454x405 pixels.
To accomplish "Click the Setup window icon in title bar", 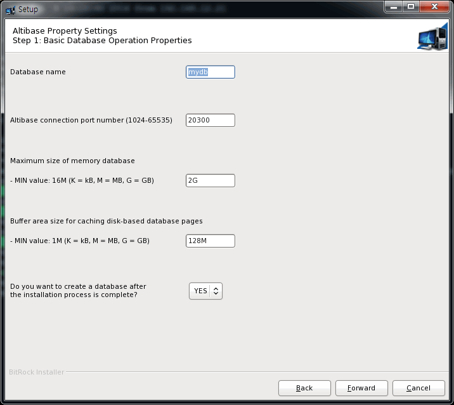I will tap(10, 9).
